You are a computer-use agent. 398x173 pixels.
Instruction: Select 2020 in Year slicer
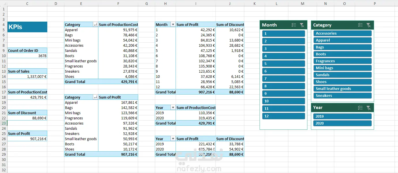point(342,123)
